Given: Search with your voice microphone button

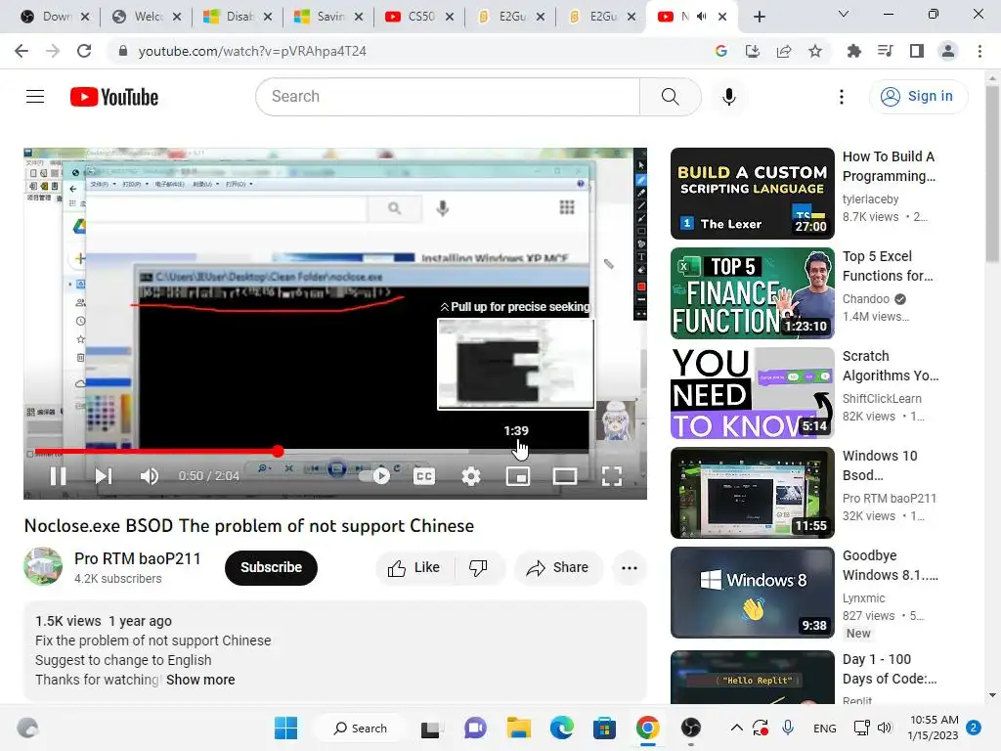Looking at the screenshot, I should [728, 97].
